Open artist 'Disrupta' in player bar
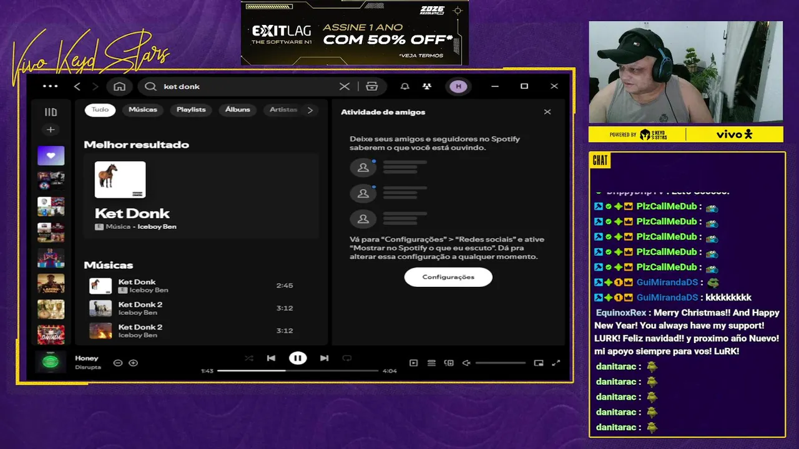Viewport: 799px width, 449px height. 88,367
